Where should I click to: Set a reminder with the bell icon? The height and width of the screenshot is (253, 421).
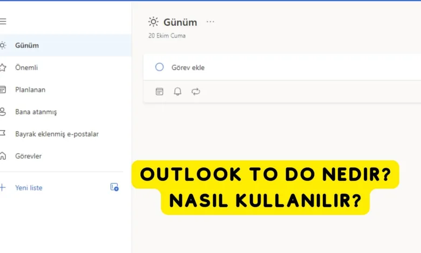(x=178, y=92)
